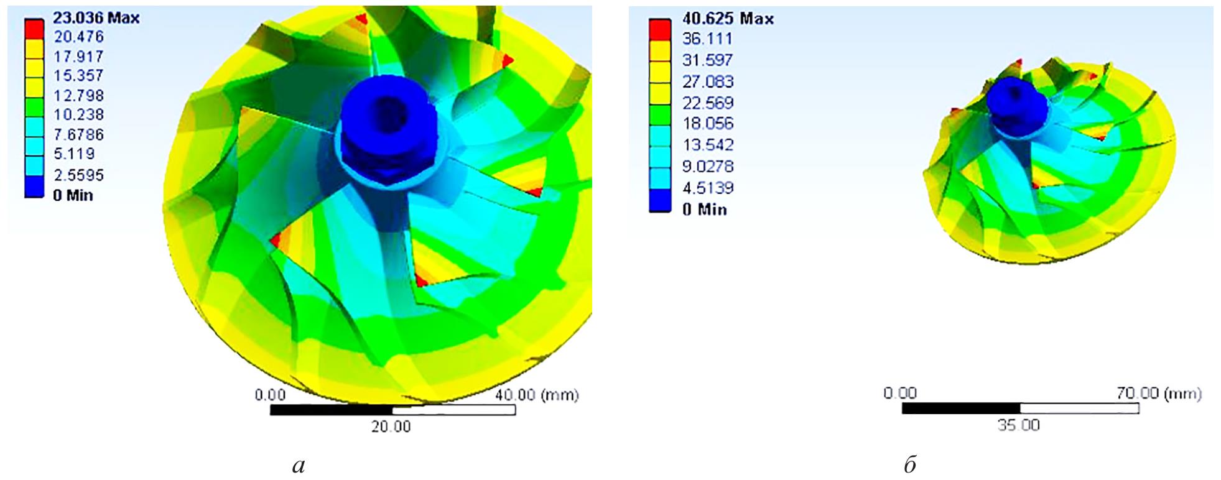Click the "40.625 Max" legend label
The image size is (1221, 480).
(728, 19)
